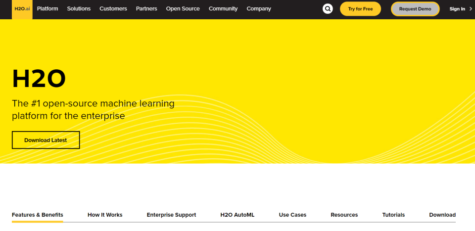Open the H2O AutoML tab
The width and height of the screenshot is (475, 231).
[237, 215]
